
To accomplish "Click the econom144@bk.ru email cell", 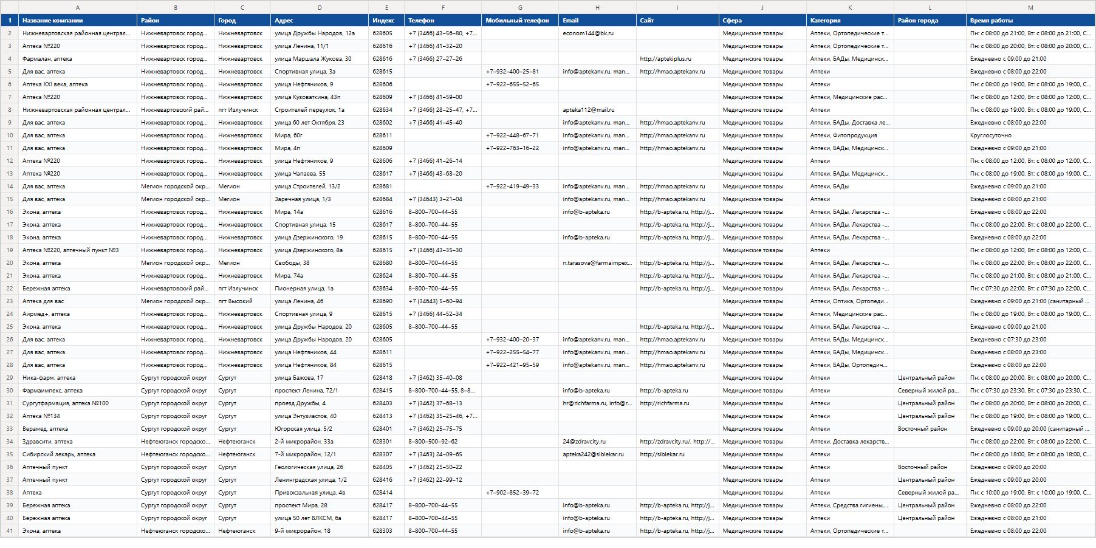I will [597, 33].
